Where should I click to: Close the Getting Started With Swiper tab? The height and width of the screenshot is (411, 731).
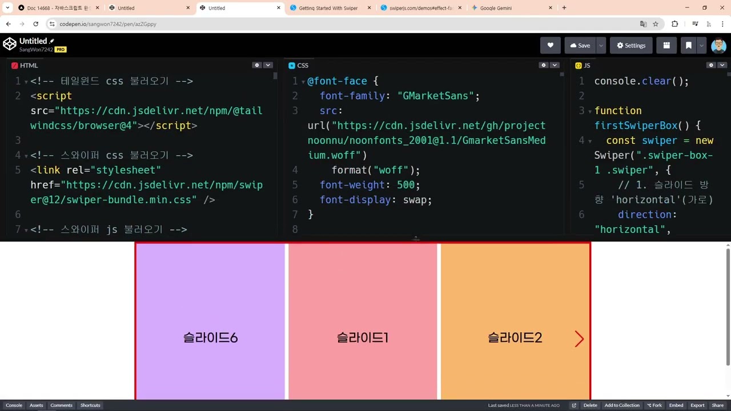[369, 8]
